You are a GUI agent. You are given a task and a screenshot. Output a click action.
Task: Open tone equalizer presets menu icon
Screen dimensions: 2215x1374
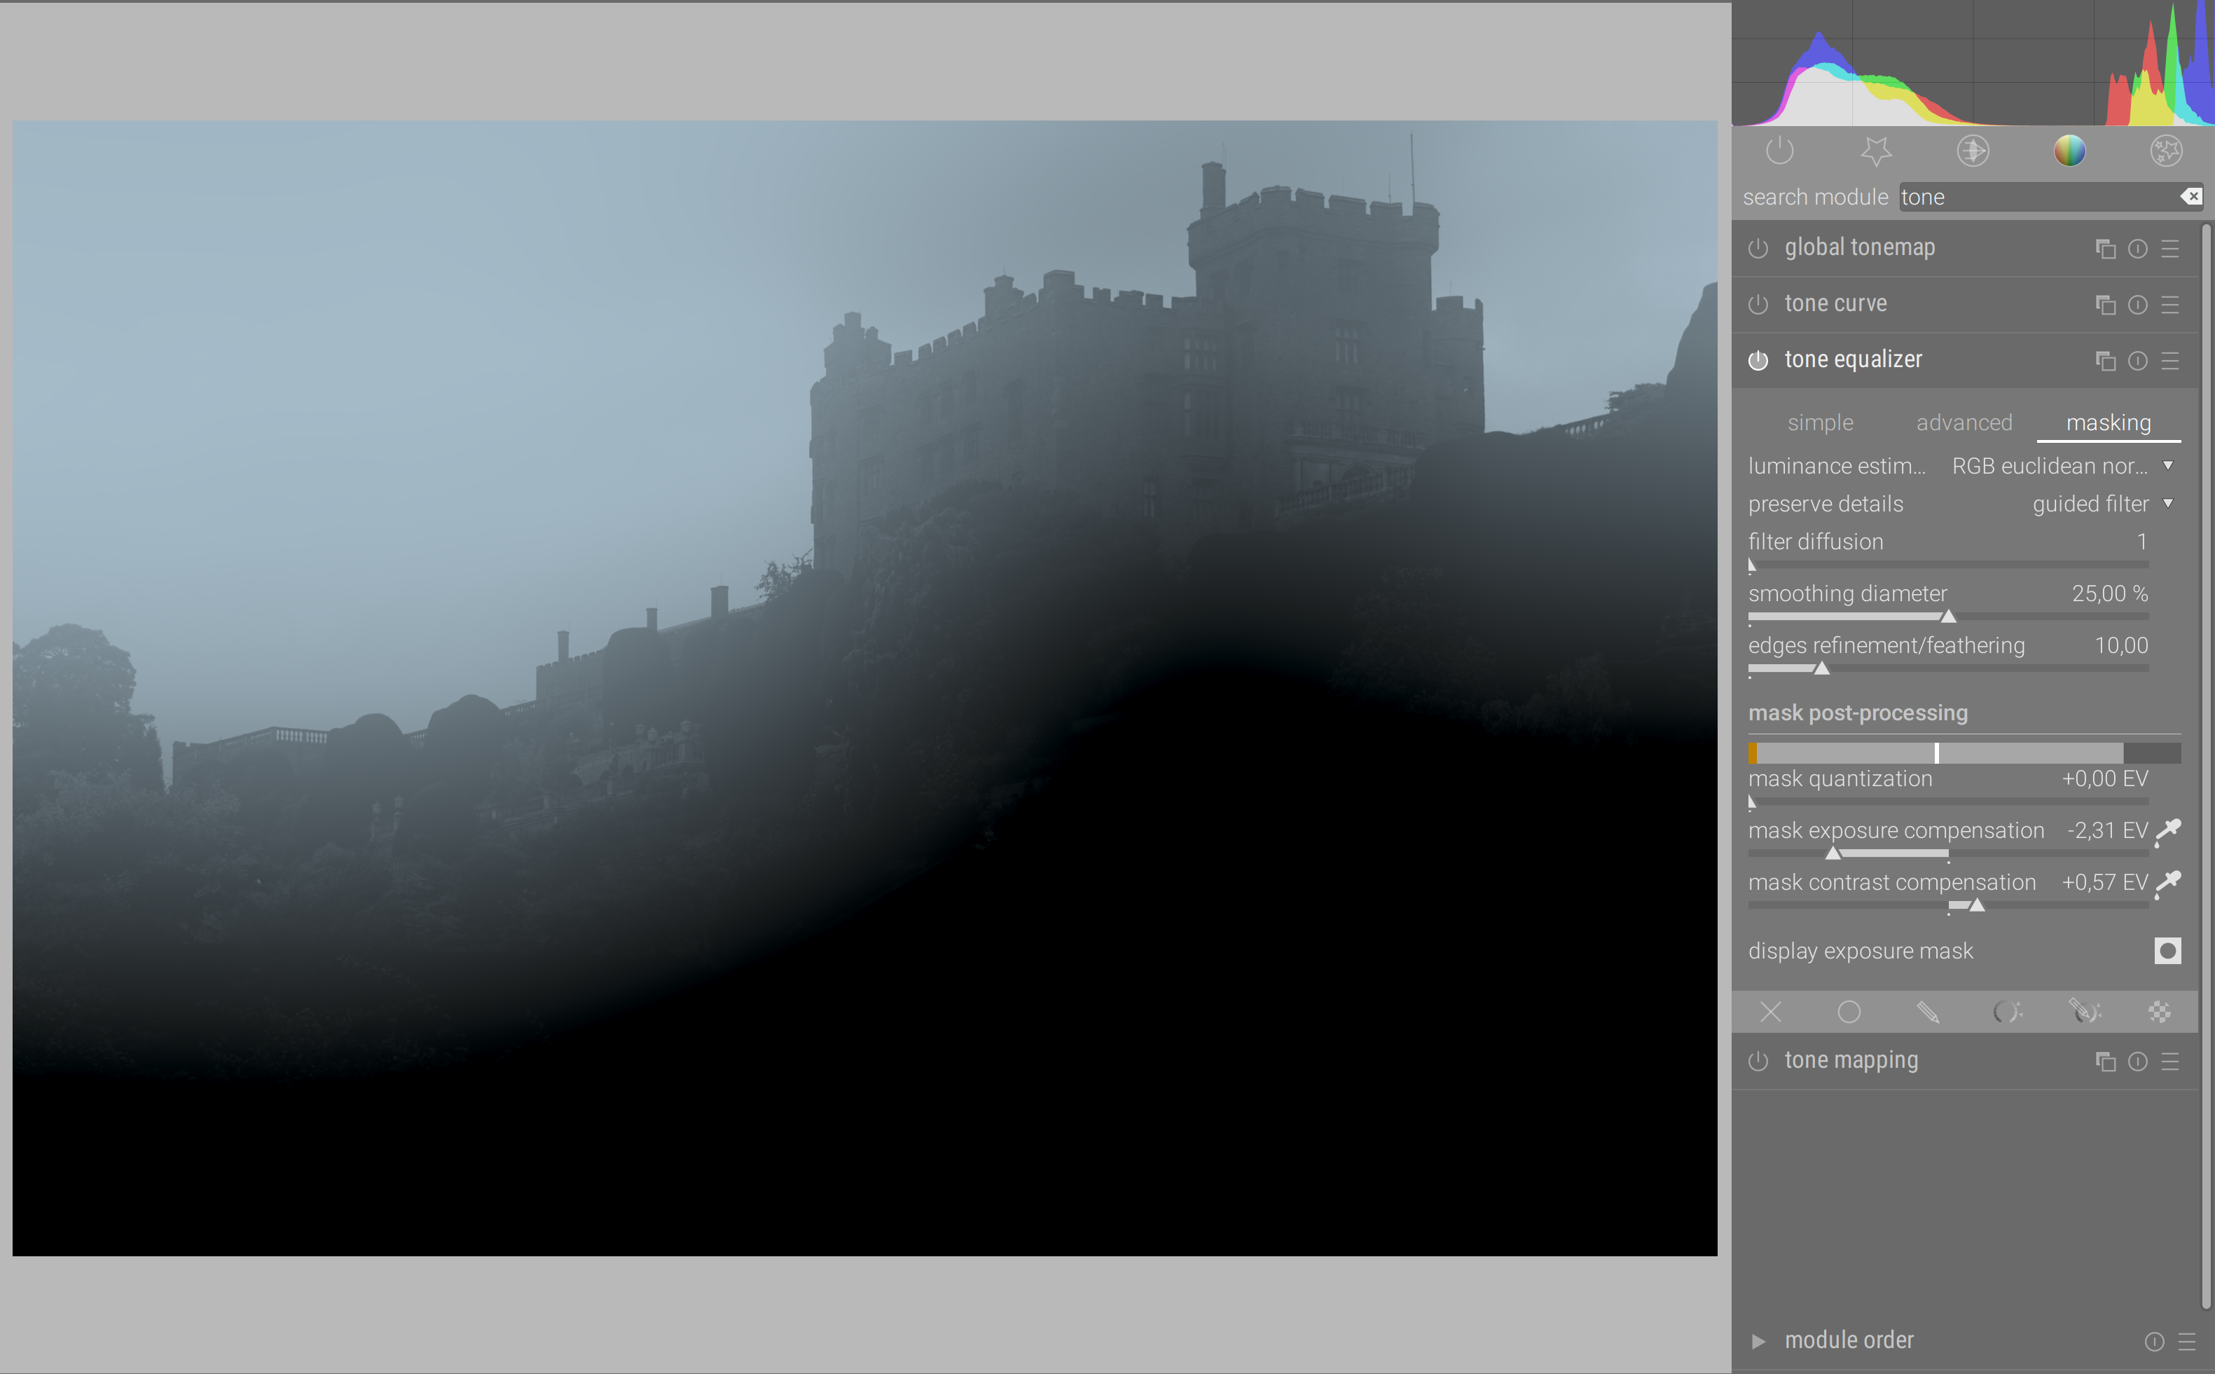point(2170,361)
